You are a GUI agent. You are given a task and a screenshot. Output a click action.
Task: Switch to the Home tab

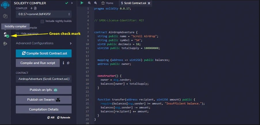[107, 3]
